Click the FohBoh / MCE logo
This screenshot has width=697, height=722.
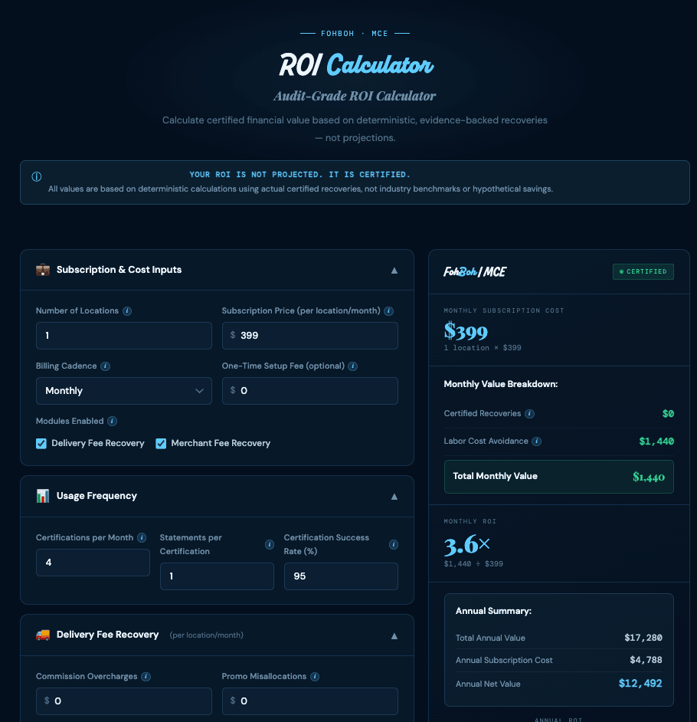pos(475,272)
